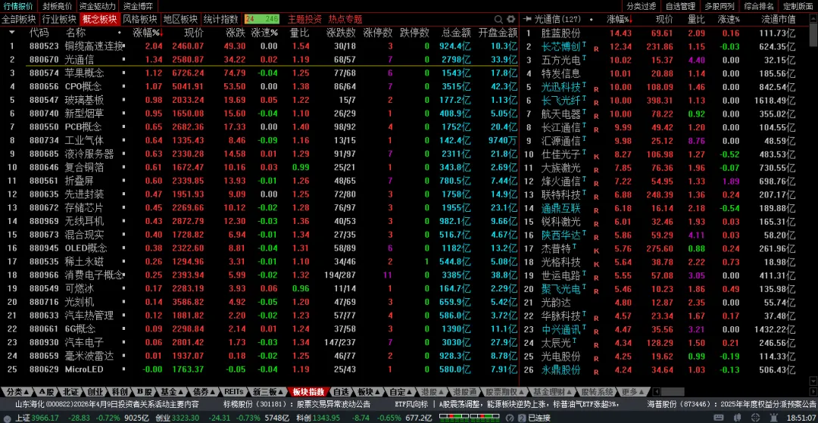Image resolution: width=818 pixels, height=423 pixels.
Task: Open the gear settings icon above the sector table
Action: [x=511, y=19]
